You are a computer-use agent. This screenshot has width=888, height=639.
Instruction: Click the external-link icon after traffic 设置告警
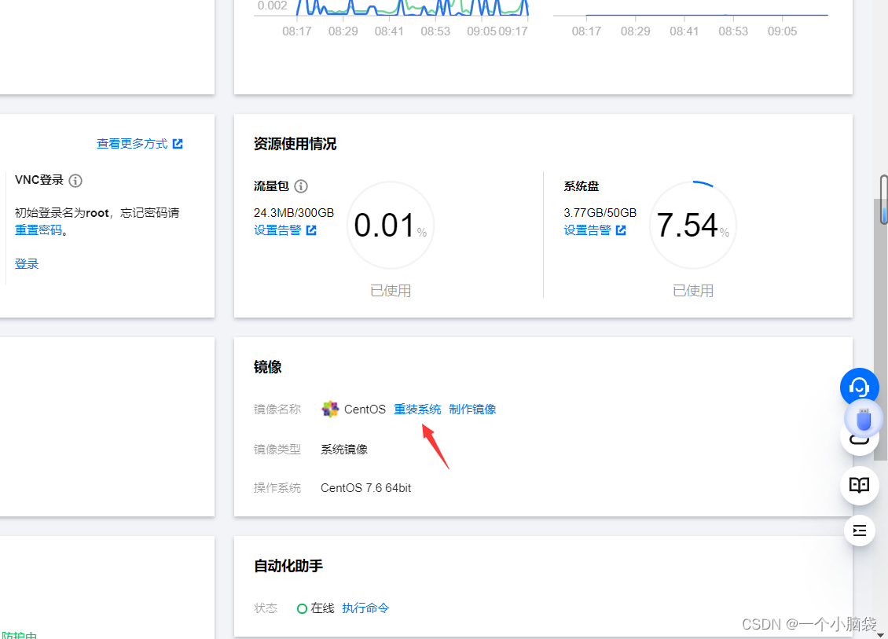[x=311, y=230]
